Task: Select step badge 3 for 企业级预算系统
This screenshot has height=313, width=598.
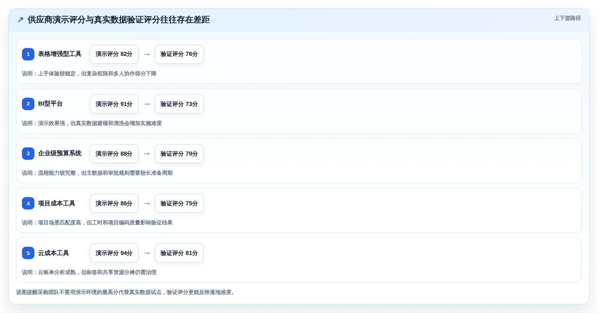Action: (x=28, y=154)
